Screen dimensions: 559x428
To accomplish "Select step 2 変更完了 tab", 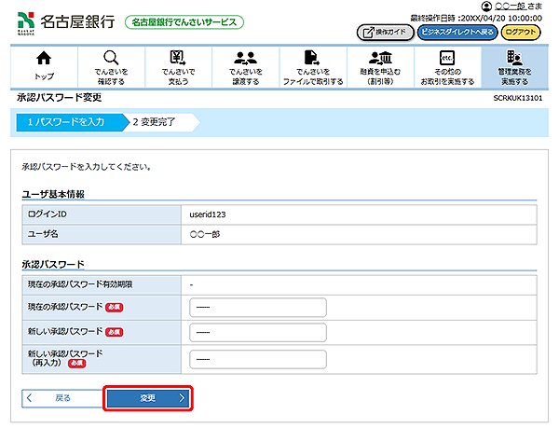I will coord(157,121).
